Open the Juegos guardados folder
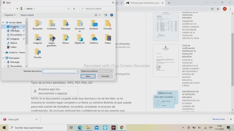The image size is (234, 131). (52, 40)
